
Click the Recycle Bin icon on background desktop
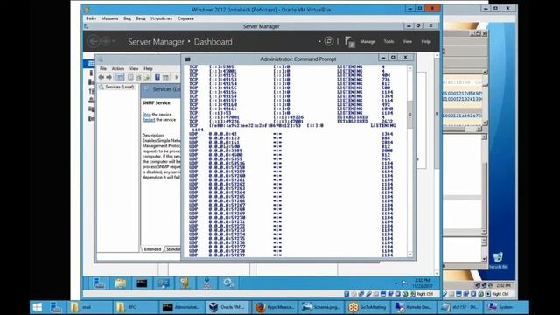pos(498,260)
